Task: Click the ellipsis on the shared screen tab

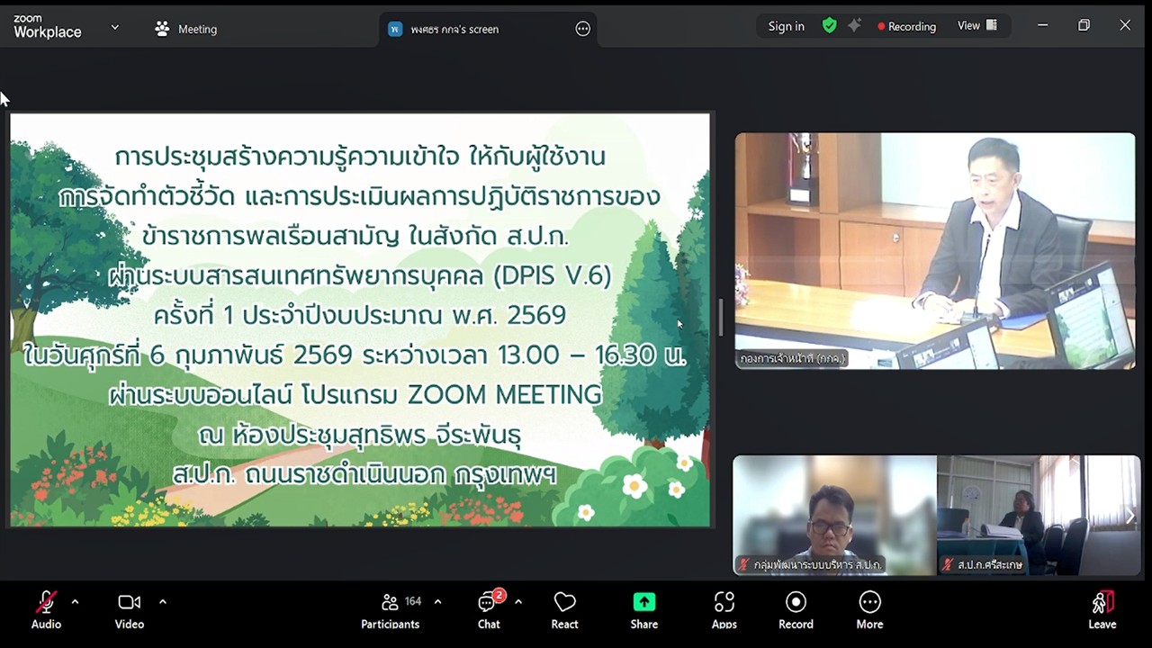Action: pos(582,29)
